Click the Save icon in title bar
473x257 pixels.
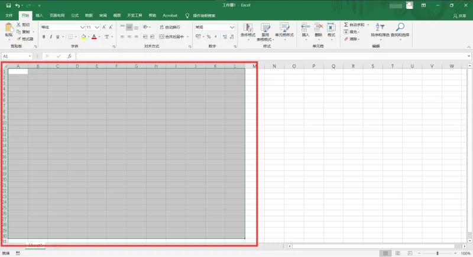tap(8, 5)
